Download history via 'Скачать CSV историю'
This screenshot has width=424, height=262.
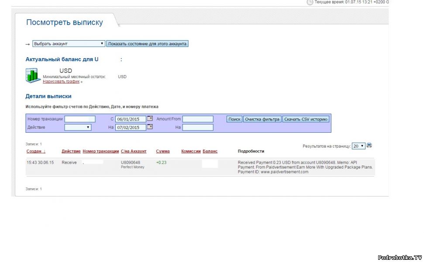pyautogui.click(x=306, y=119)
